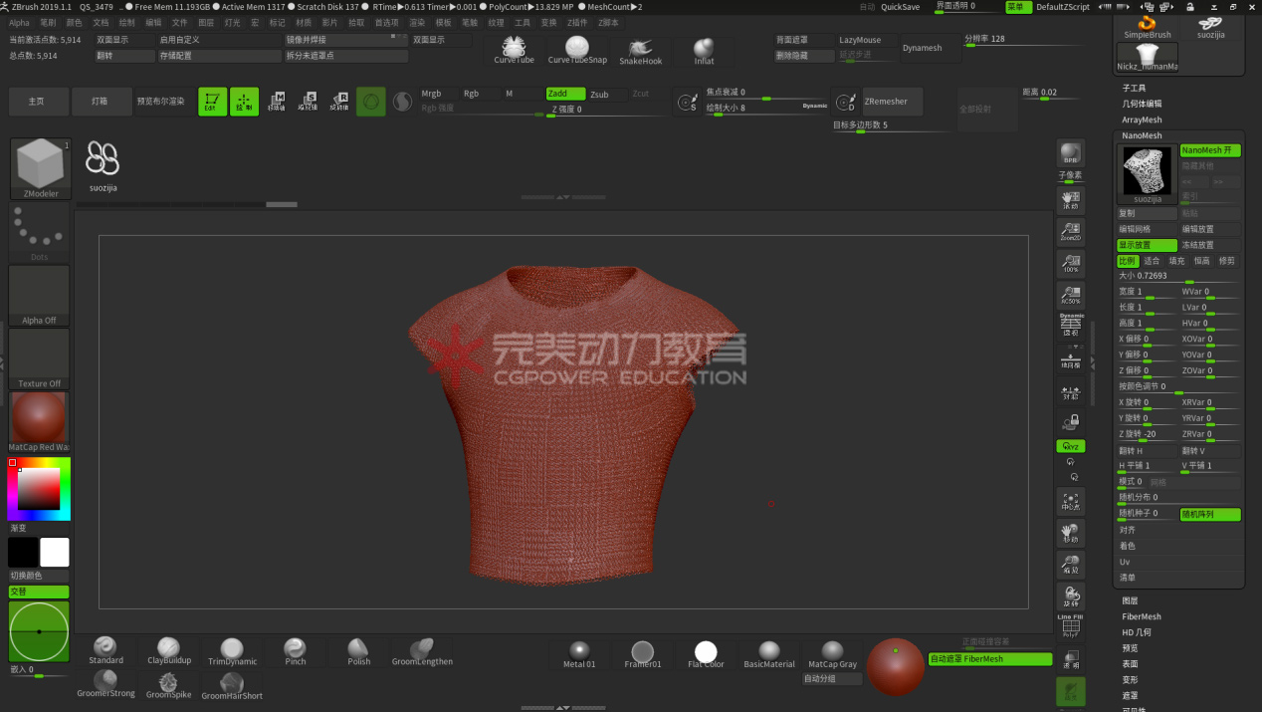
Task: Expand the 几何体编辑 section
Action: tap(1142, 104)
